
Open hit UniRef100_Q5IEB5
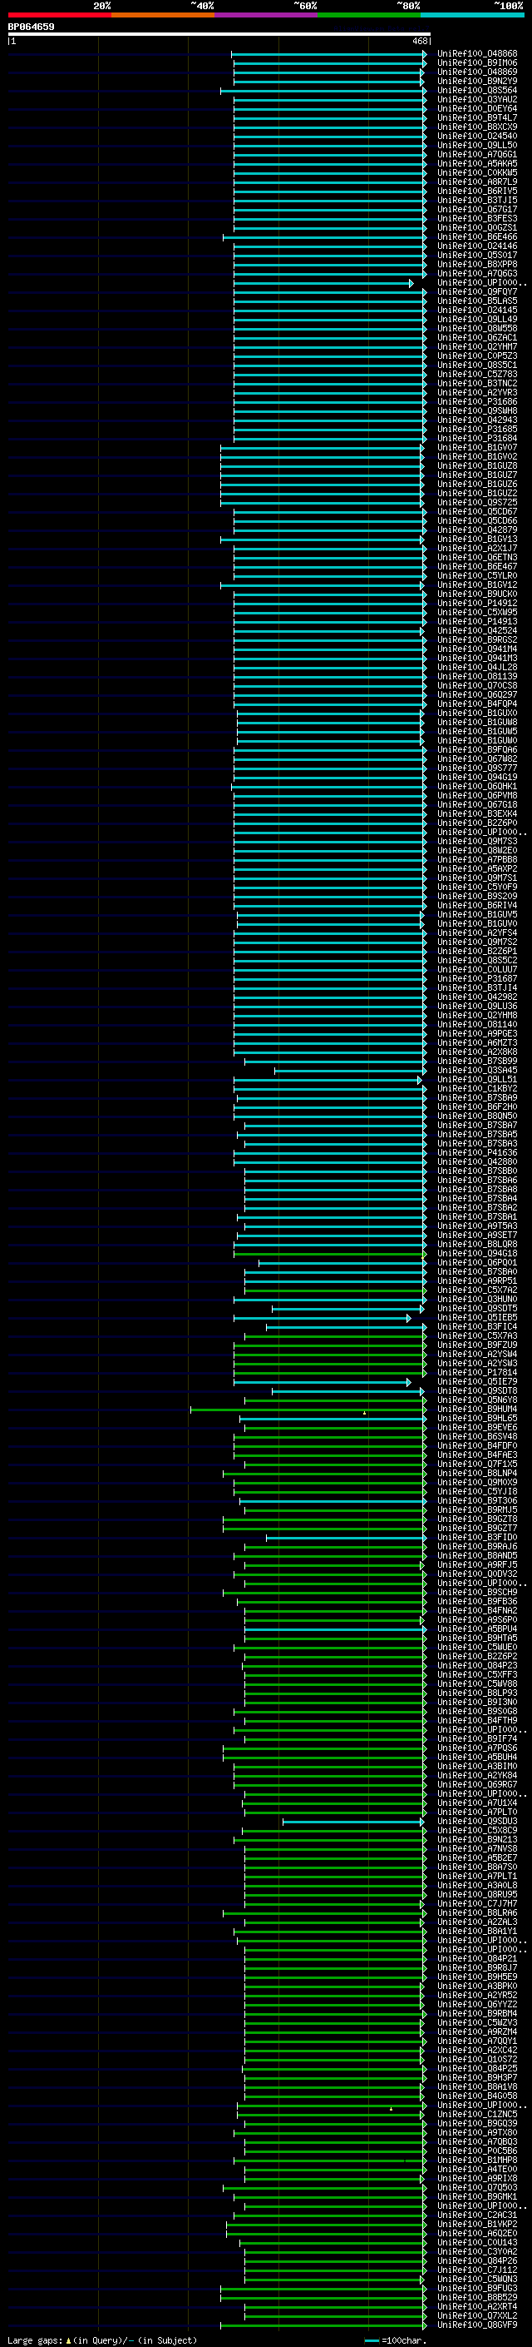477,1317
